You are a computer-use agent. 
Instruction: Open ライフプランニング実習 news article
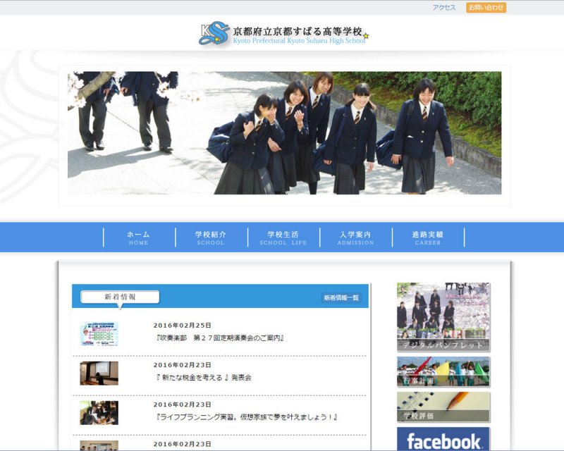247,417
